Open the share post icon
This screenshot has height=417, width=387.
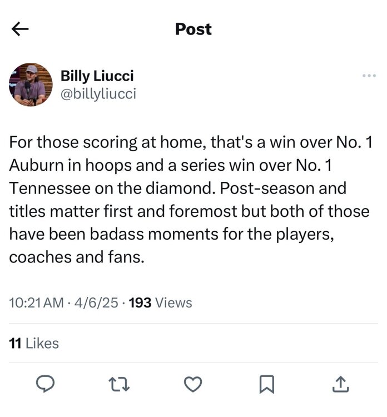pos(340,384)
